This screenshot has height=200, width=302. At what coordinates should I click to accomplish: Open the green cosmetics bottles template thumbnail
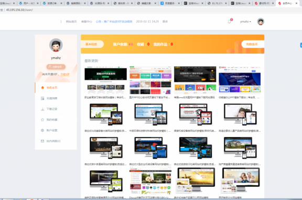pos(105,114)
